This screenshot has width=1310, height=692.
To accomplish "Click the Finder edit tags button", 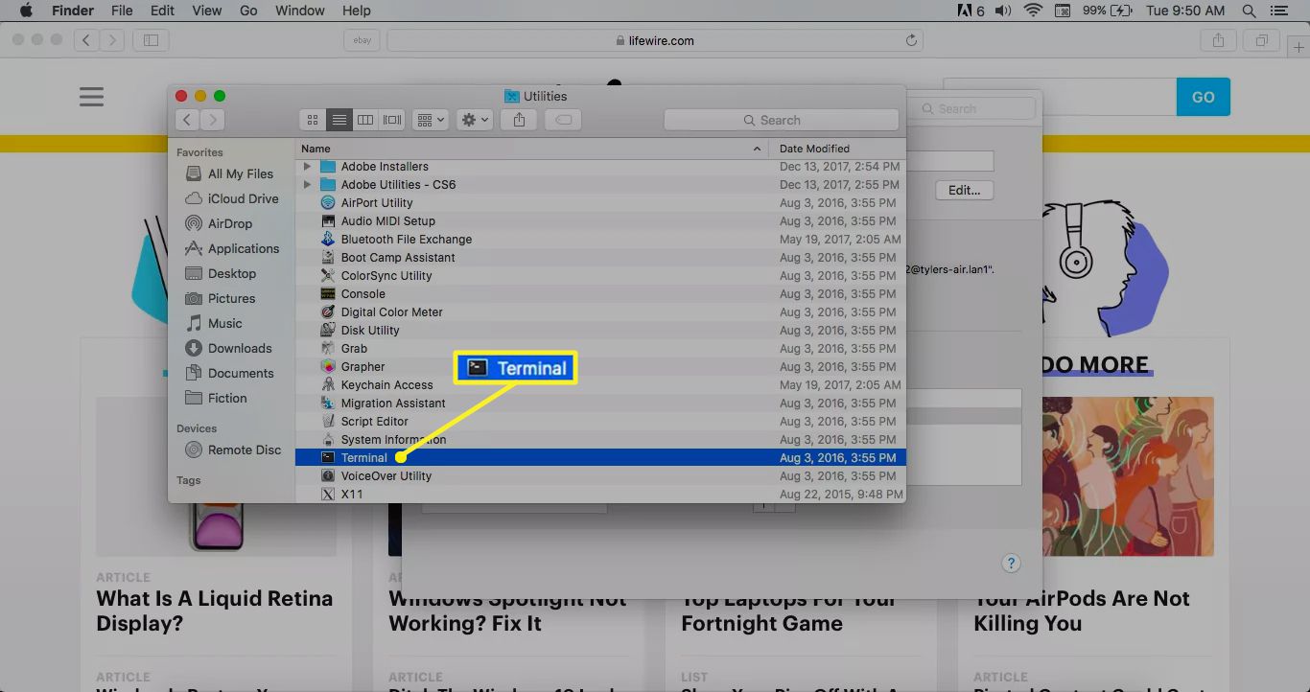I will [565, 120].
